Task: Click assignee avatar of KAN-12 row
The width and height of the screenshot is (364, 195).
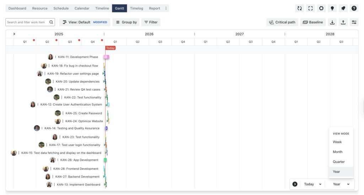Action: [x=33, y=104]
